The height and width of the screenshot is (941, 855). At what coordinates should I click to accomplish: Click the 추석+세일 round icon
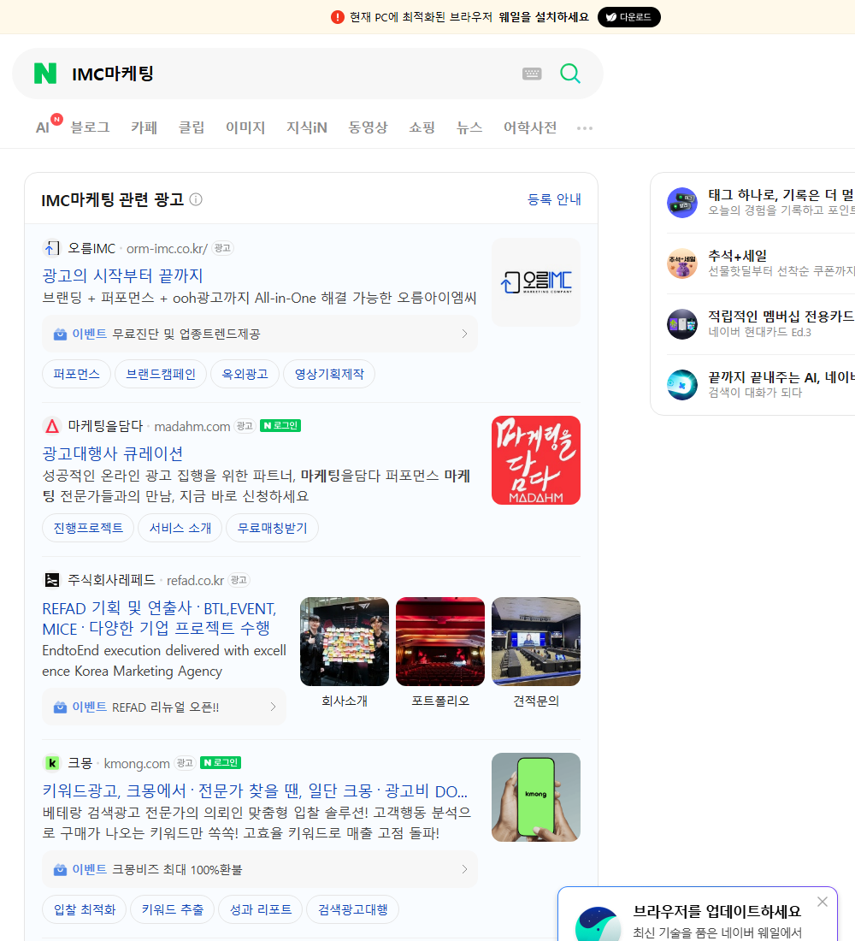(x=682, y=263)
